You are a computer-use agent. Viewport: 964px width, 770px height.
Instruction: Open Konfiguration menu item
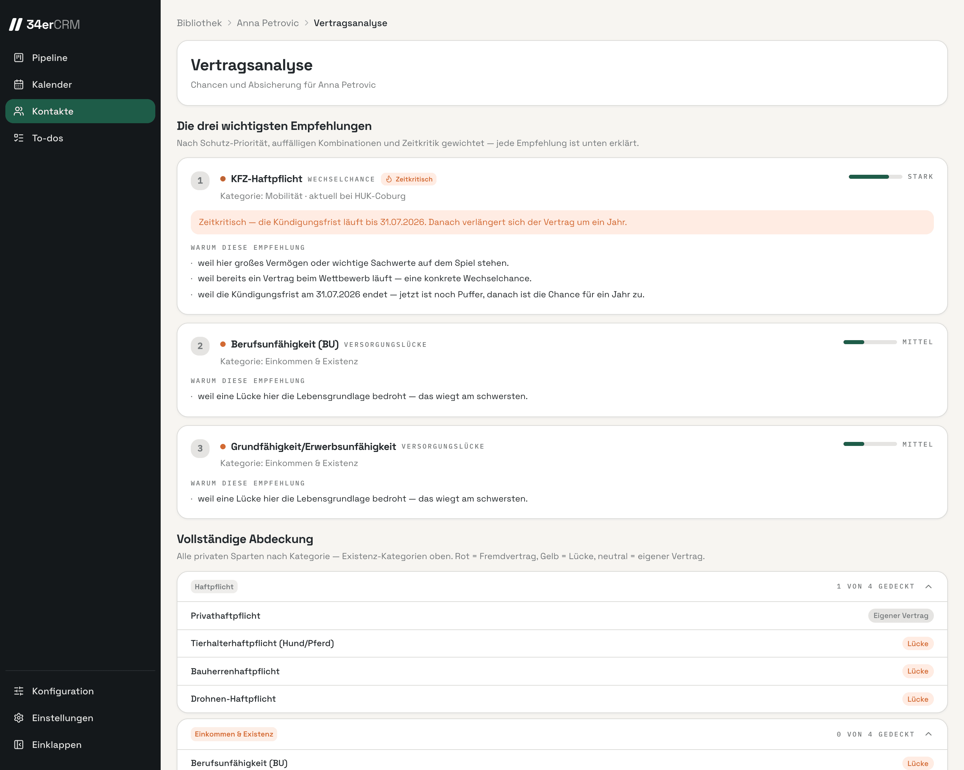(x=80, y=691)
